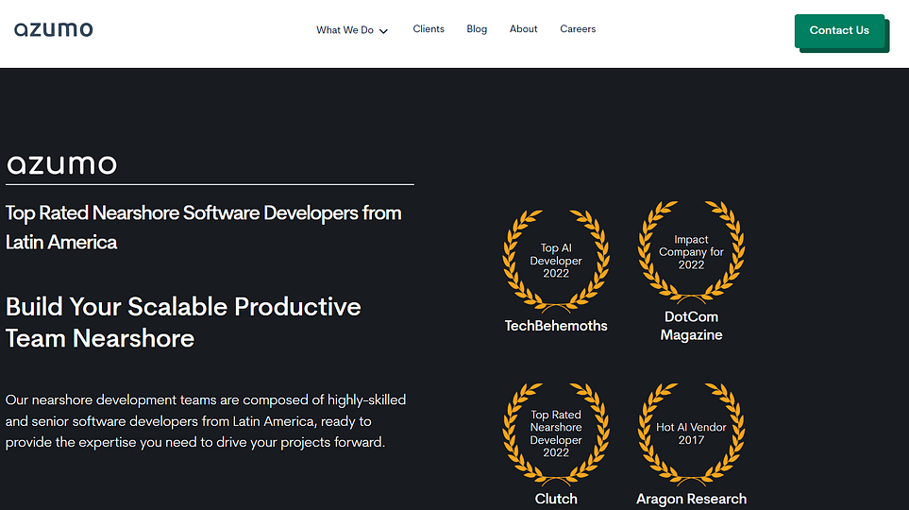
Task: Open the Clients page
Action: click(x=429, y=29)
